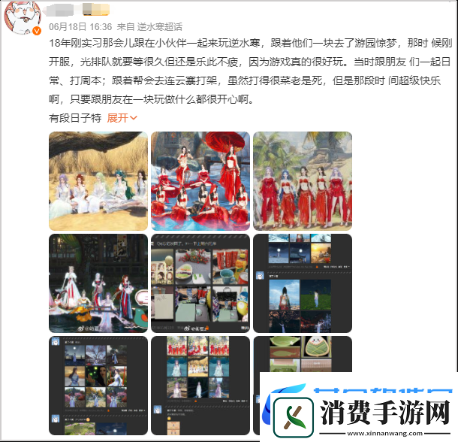Click the 06月18日 16:36 timestamp
The image size is (458, 442).
pyautogui.click(x=80, y=27)
